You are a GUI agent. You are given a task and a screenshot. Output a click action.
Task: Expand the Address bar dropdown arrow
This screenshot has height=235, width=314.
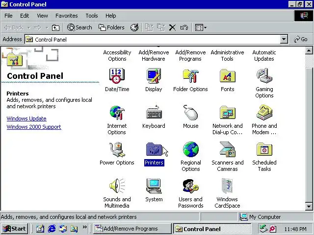pyautogui.click(x=284, y=39)
